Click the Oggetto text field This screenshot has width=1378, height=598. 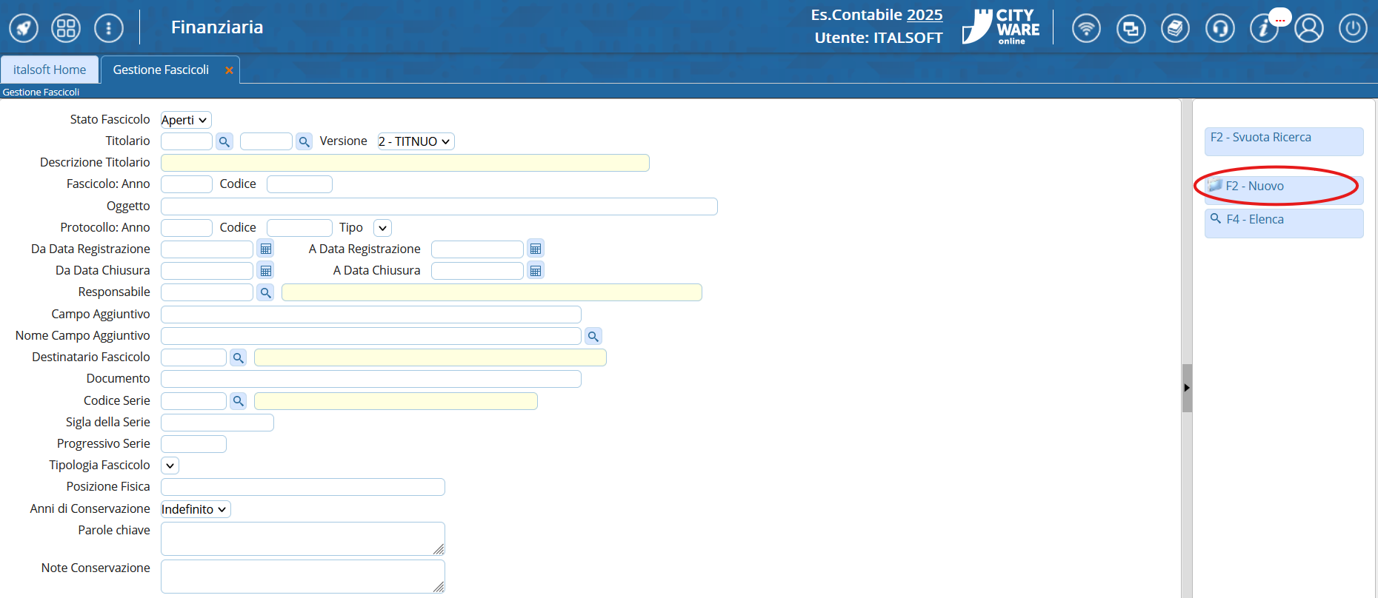point(439,206)
